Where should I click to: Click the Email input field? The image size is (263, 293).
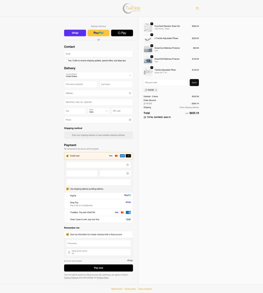(99, 54)
